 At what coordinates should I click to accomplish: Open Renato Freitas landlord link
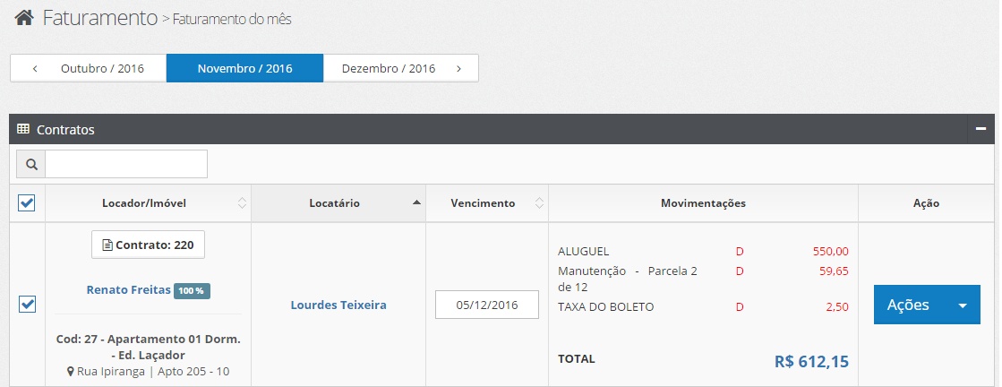click(128, 289)
